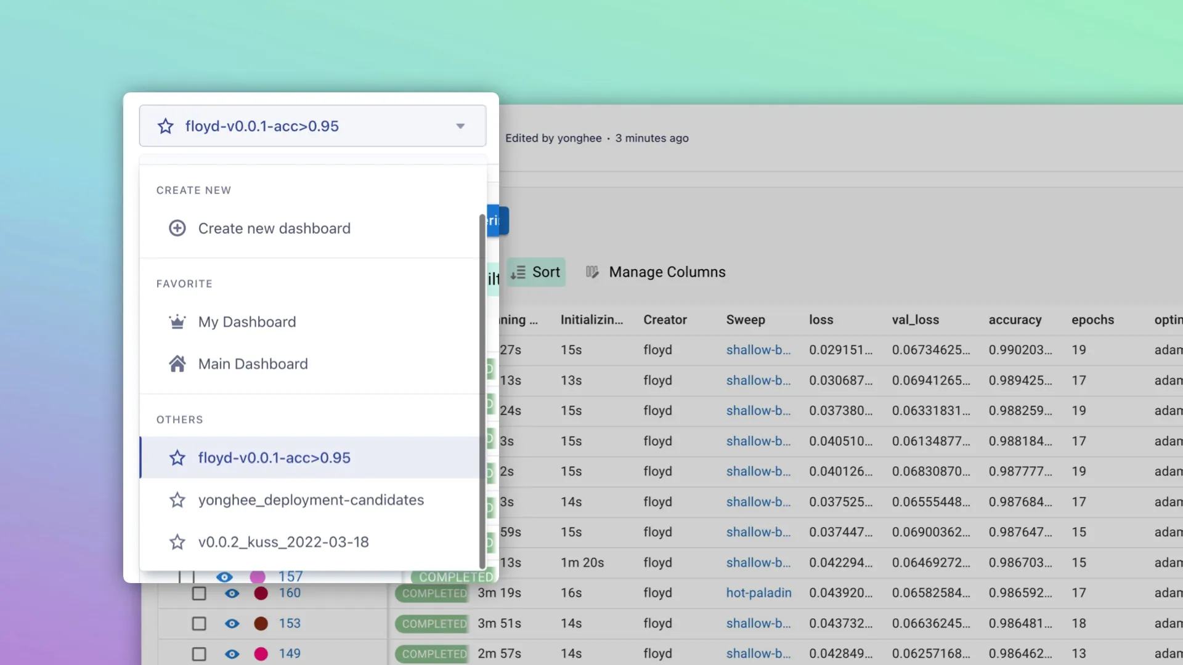The width and height of the screenshot is (1183, 665).
Task: Click the dark red color dot of run 160
Action: (x=261, y=593)
